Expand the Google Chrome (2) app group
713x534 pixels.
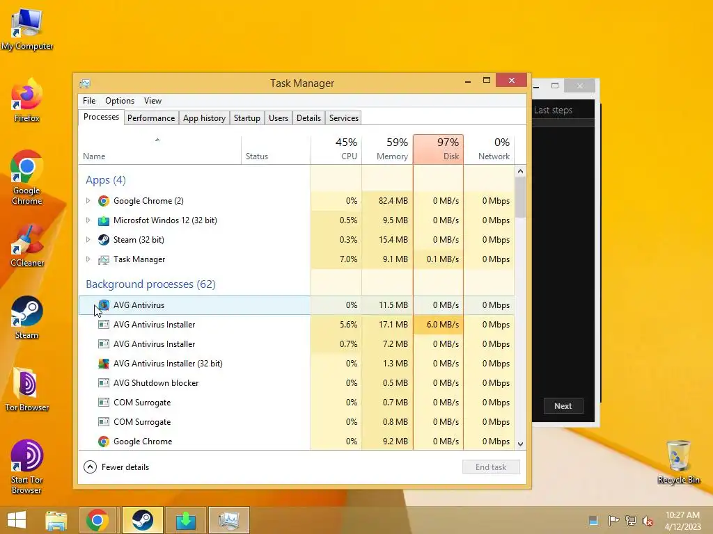point(88,201)
